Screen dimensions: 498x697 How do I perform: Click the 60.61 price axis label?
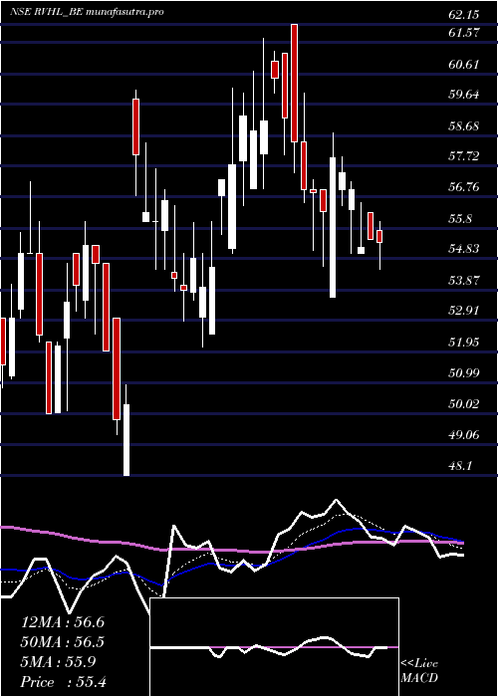click(x=464, y=64)
